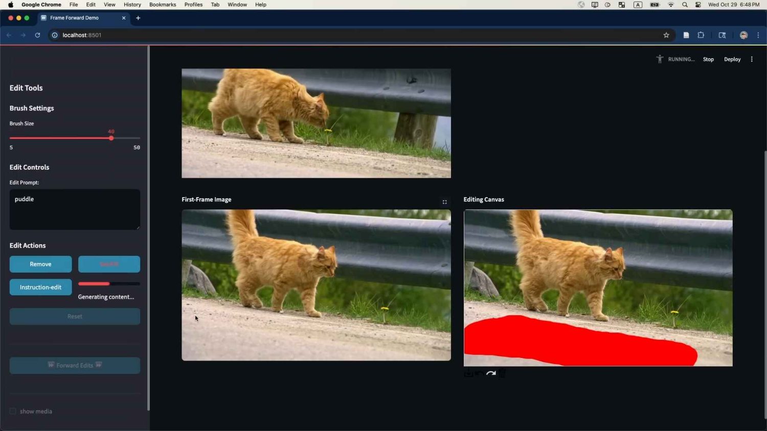
Task: Click the undo arrow below Editing Canvas
Action: pos(480,374)
